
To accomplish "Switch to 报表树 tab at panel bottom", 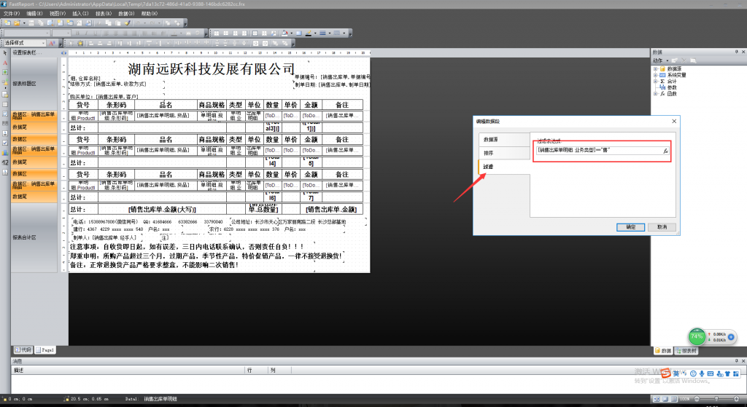I will (x=686, y=351).
